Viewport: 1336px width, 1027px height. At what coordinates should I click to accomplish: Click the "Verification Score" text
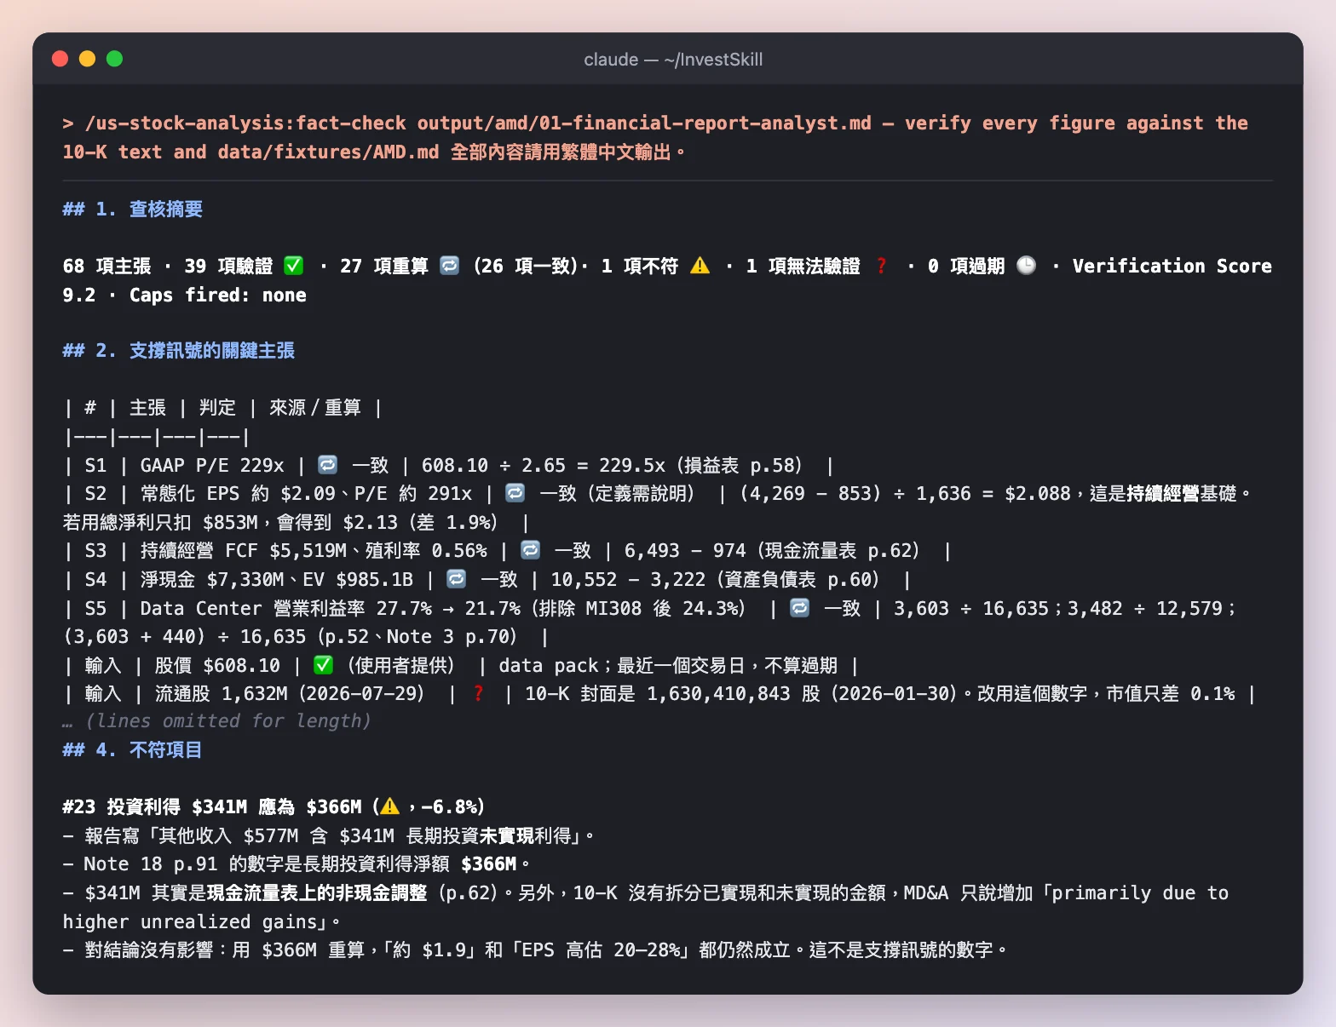[x=1172, y=266]
